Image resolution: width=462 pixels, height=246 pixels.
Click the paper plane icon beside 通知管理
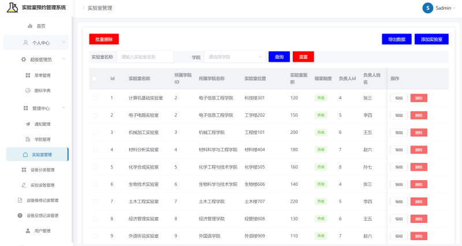[28, 124]
